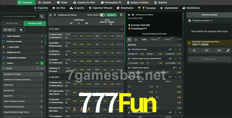Show favorite markets with the star tab
This screenshot has width=232, height=118.
tap(136, 40)
